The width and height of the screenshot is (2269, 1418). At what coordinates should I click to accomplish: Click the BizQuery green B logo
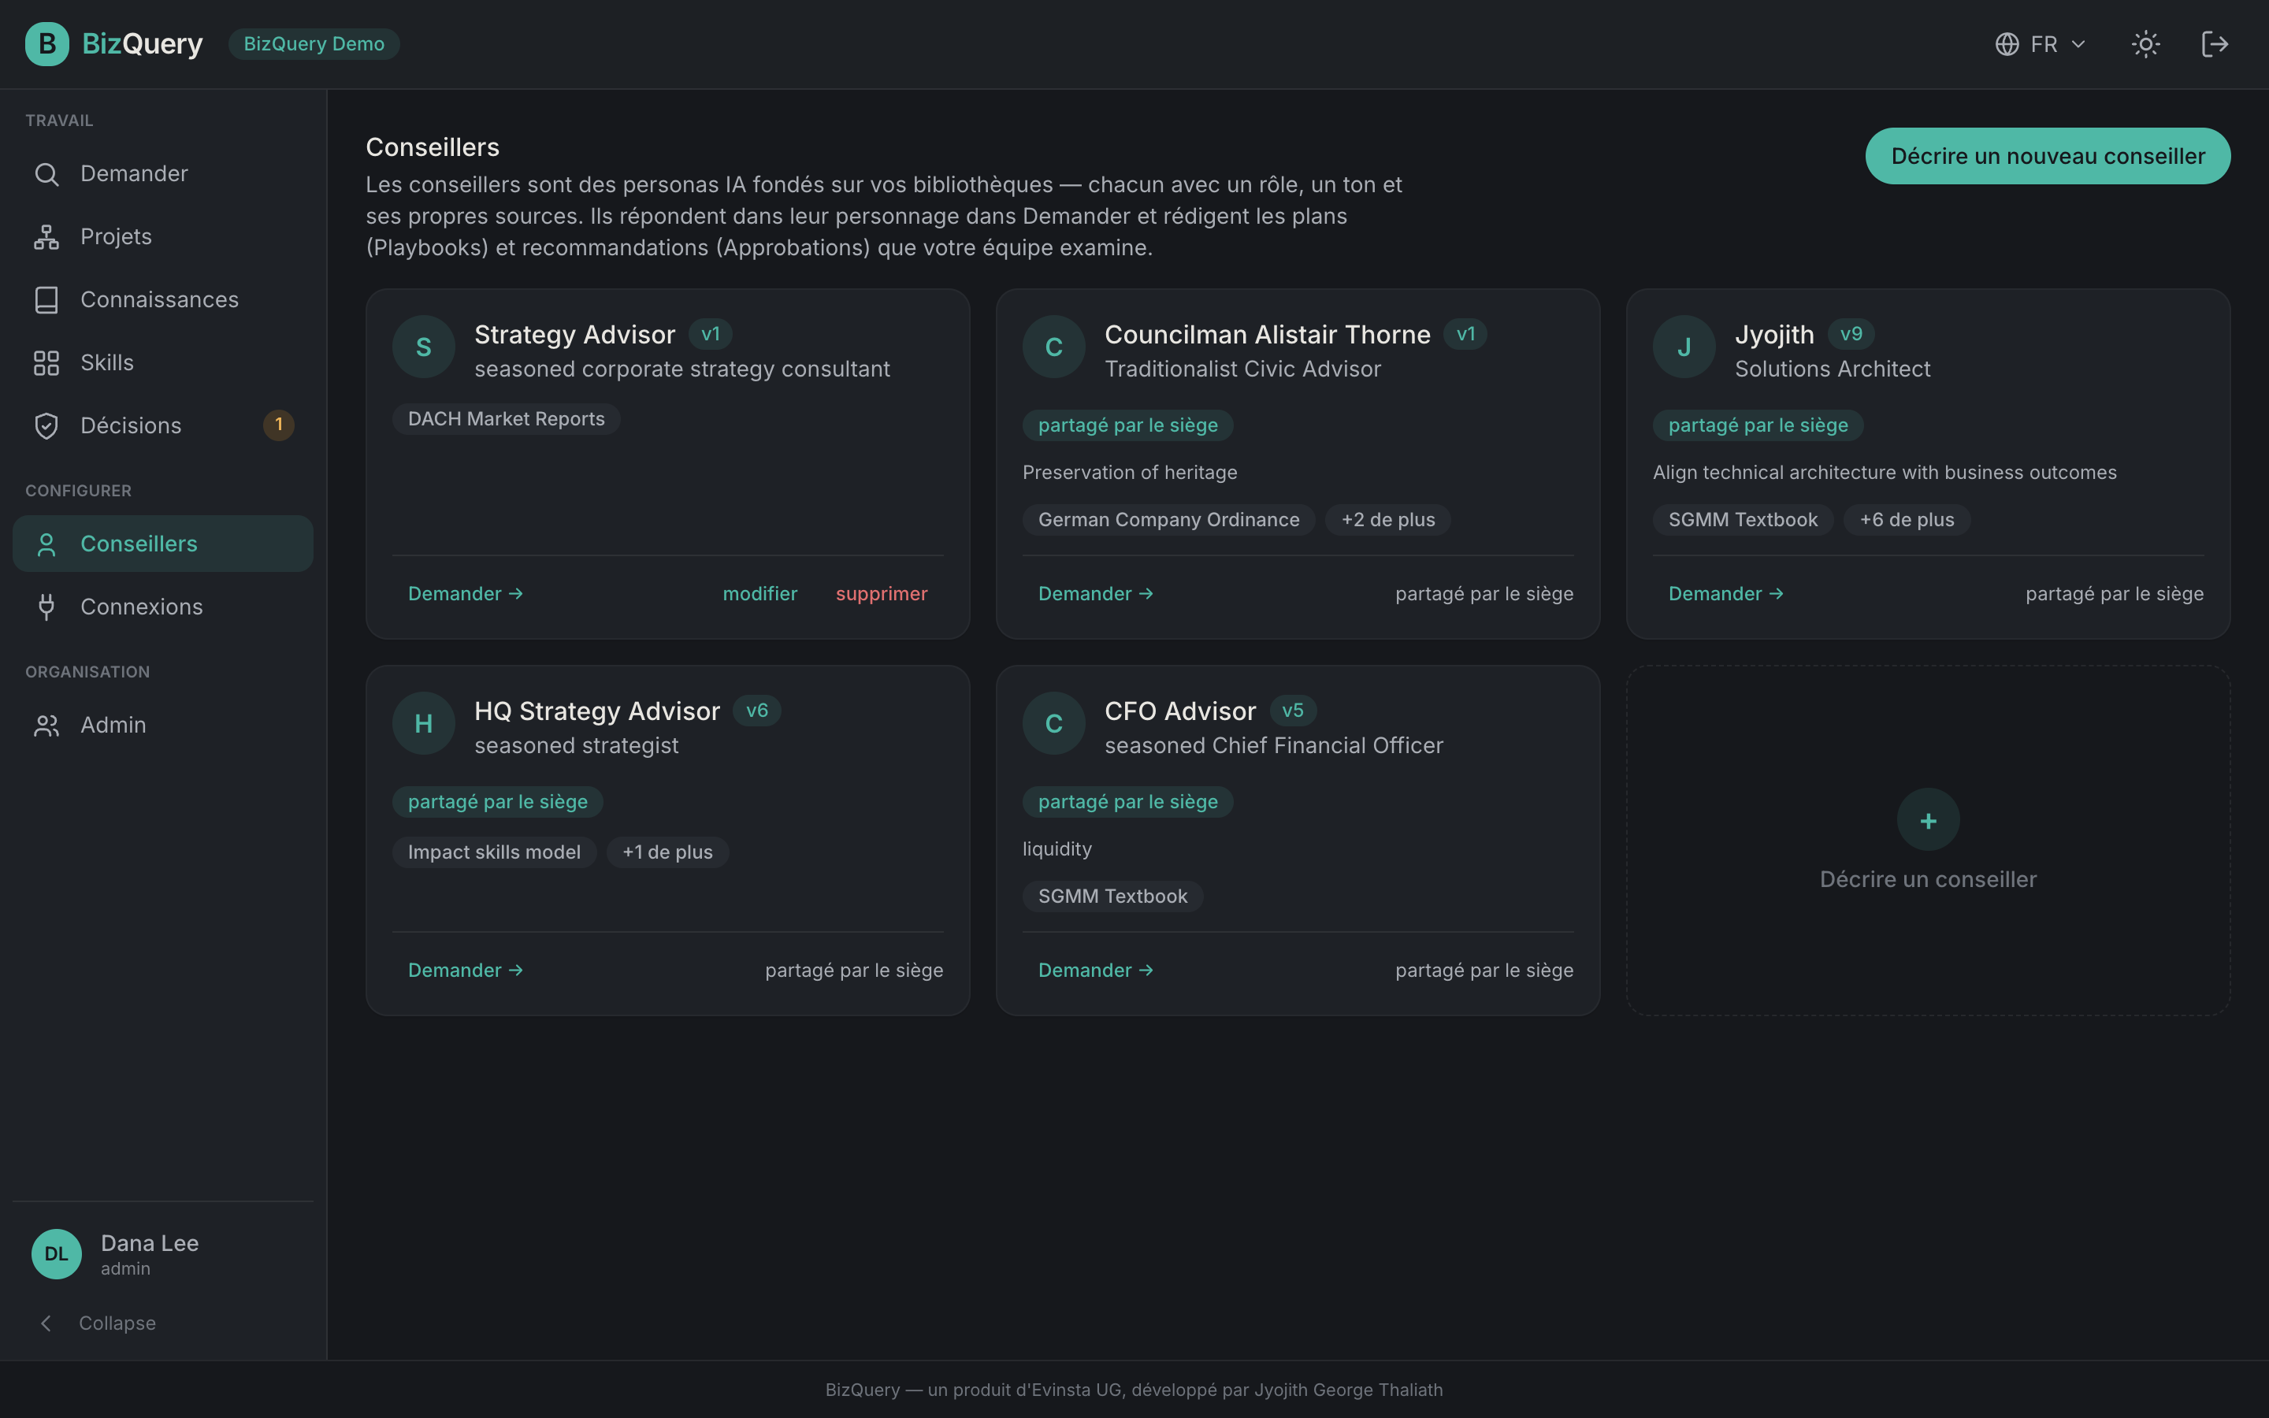click(47, 44)
